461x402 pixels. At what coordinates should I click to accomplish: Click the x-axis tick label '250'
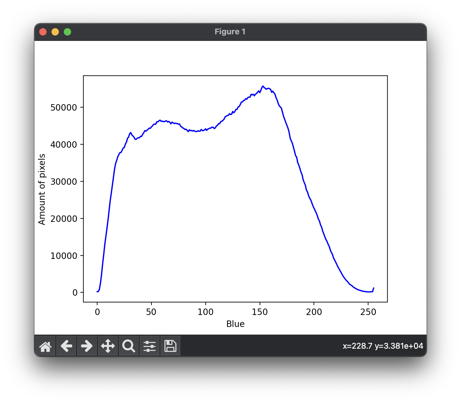(368, 312)
